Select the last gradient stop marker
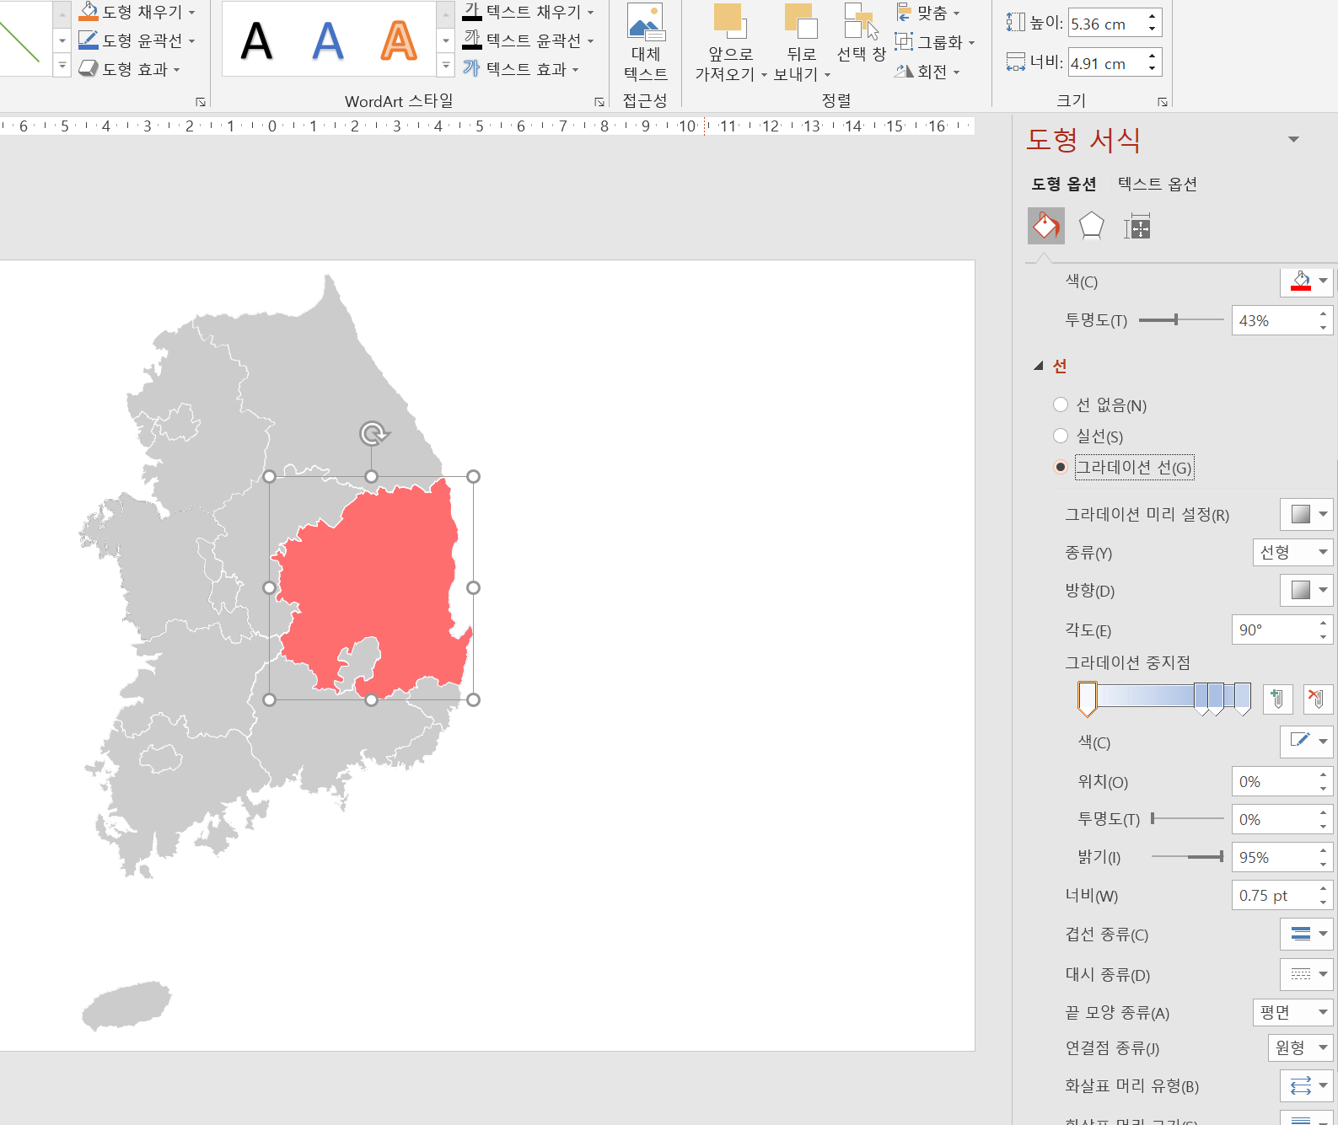The image size is (1338, 1125). coord(1243,699)
